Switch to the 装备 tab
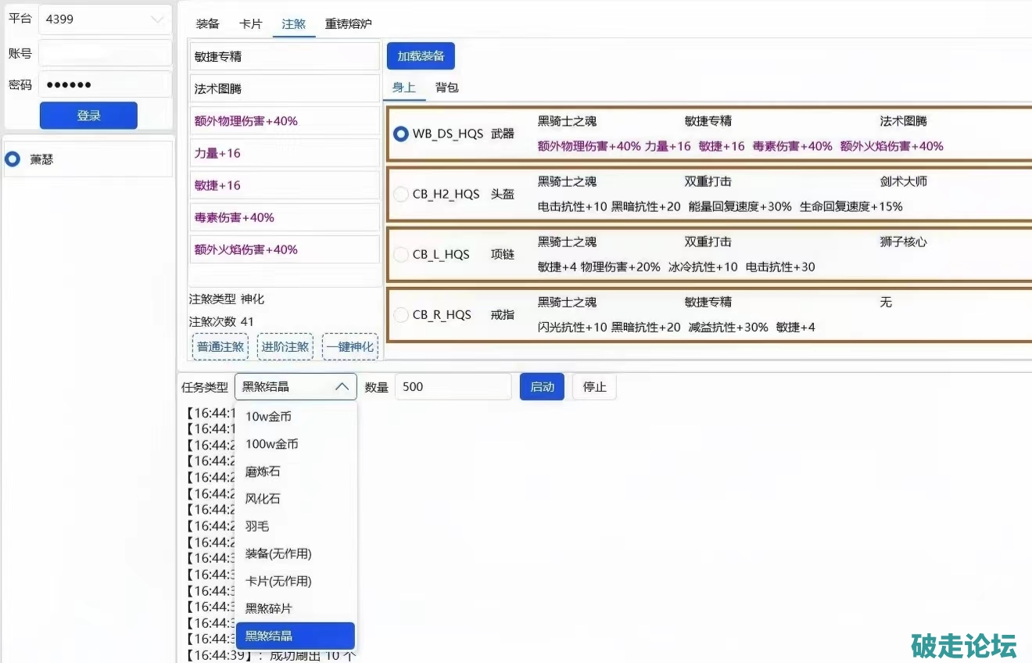 coord(208,23)
